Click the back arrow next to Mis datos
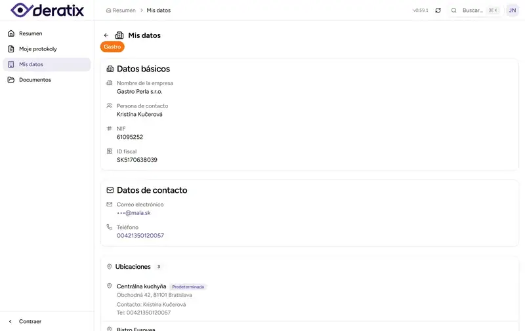 [106, 35]
